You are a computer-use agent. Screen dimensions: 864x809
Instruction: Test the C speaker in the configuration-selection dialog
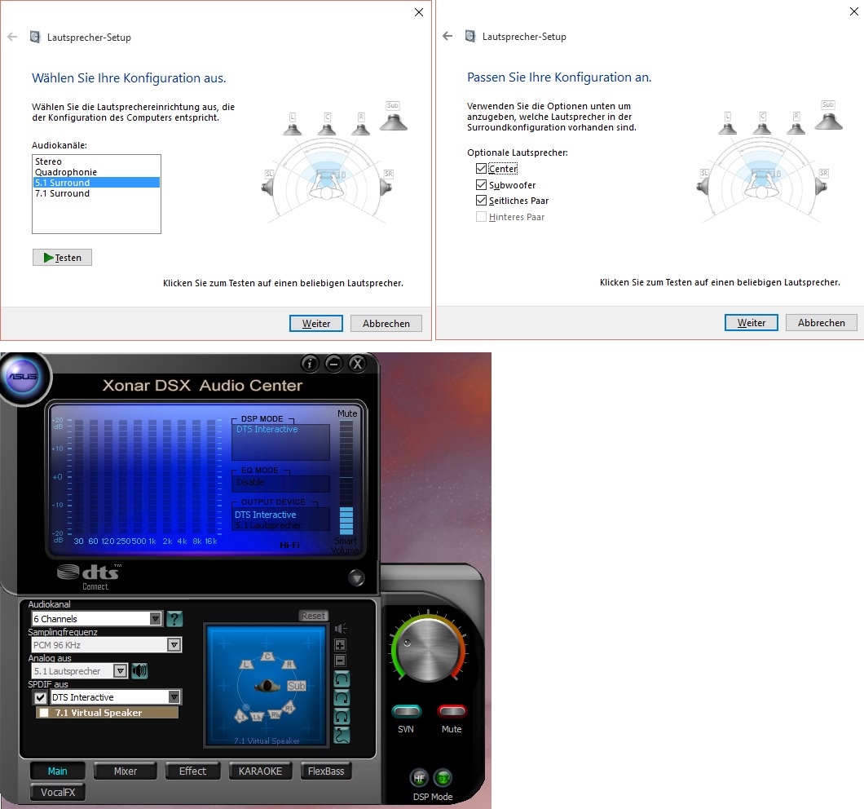327,124
